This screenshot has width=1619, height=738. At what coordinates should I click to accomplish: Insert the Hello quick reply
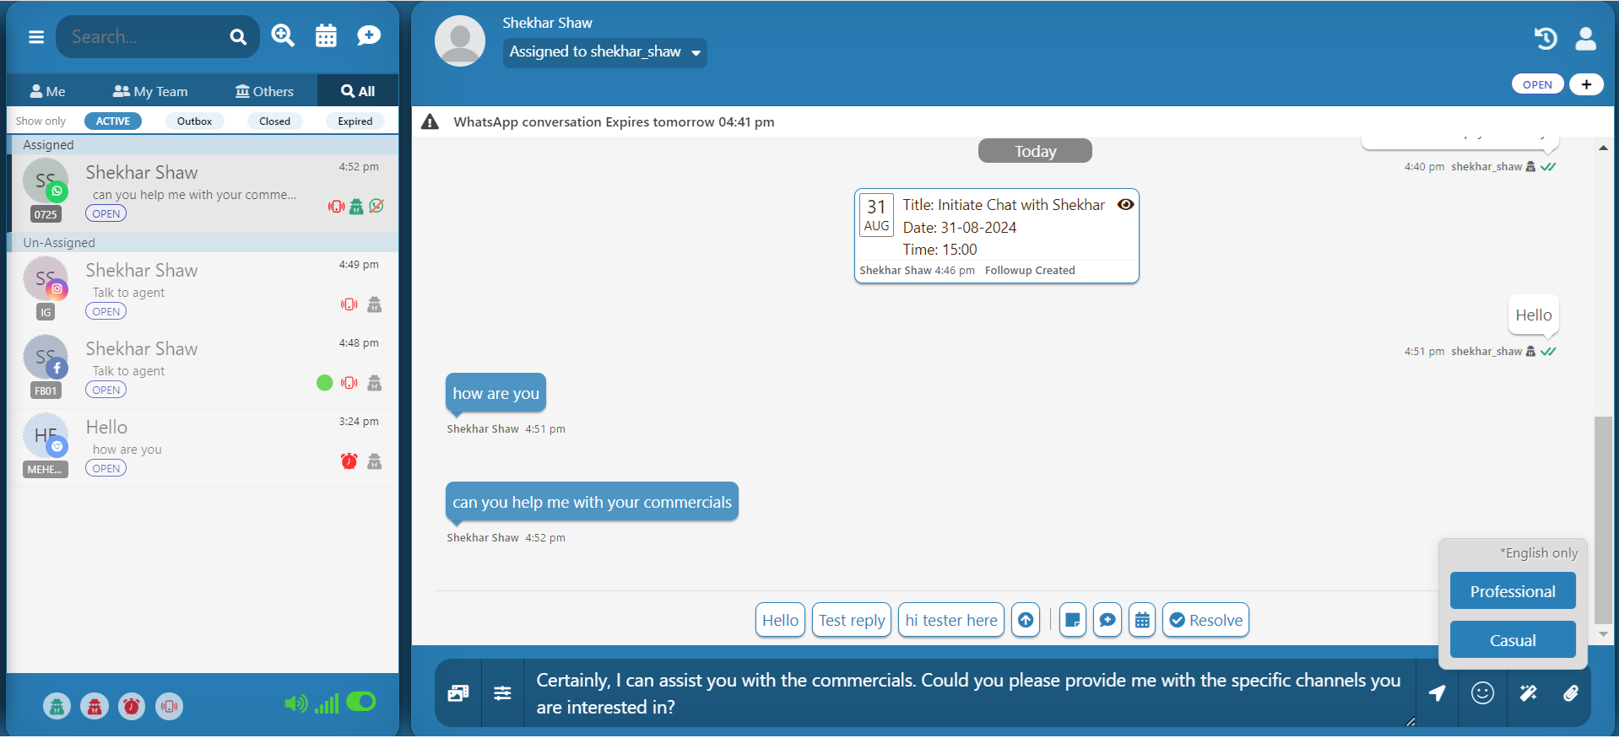pyautogui.click(x=780, y=620)
